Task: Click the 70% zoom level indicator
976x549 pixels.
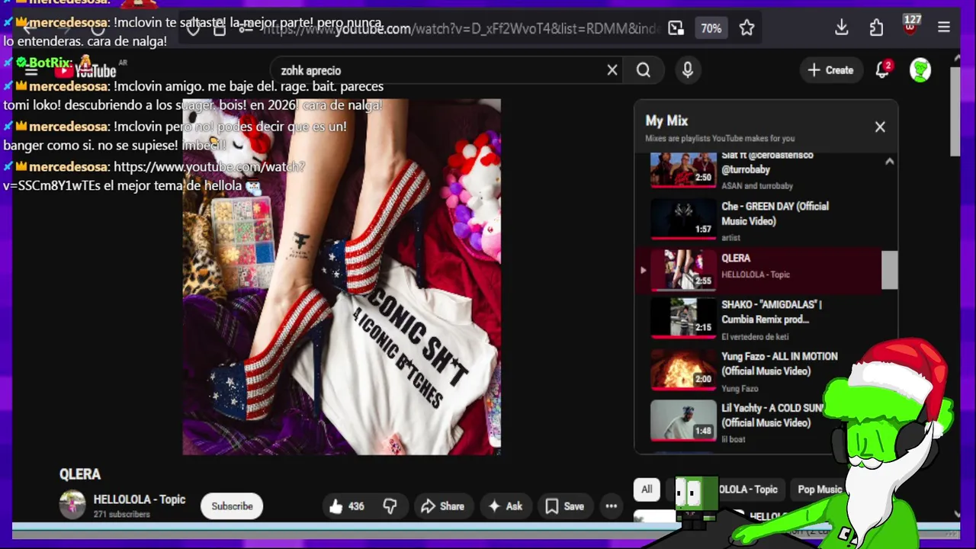Action: [x=711, y=28]
